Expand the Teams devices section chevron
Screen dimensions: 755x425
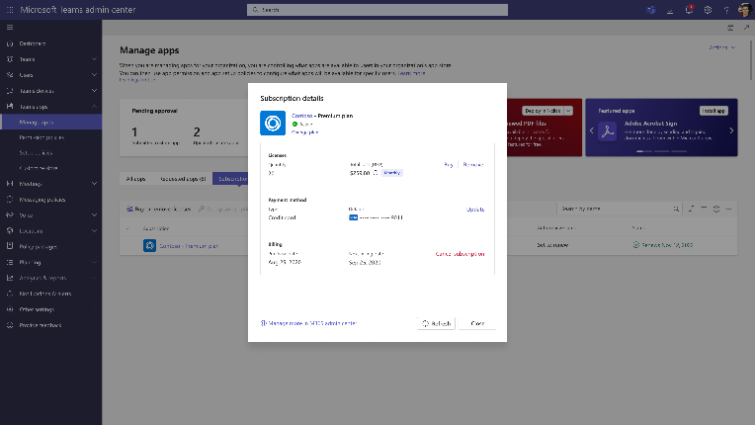click(95, 91)
